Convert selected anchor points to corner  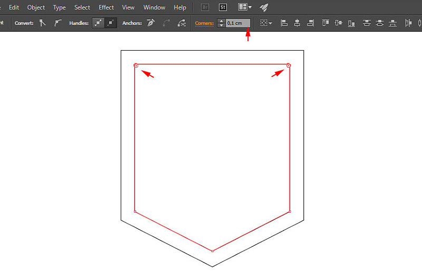pos(43,23)
